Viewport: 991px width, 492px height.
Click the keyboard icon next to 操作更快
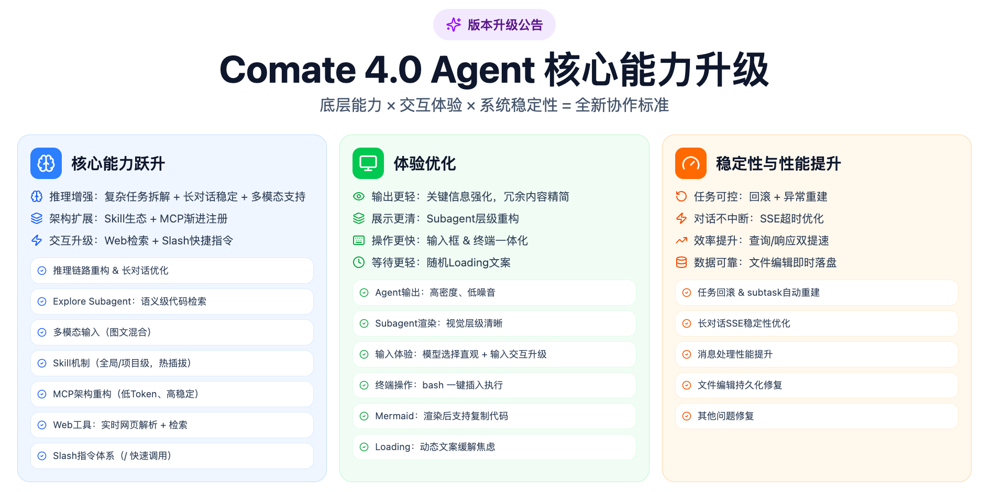pyautogui.click(x=359, y=240)
